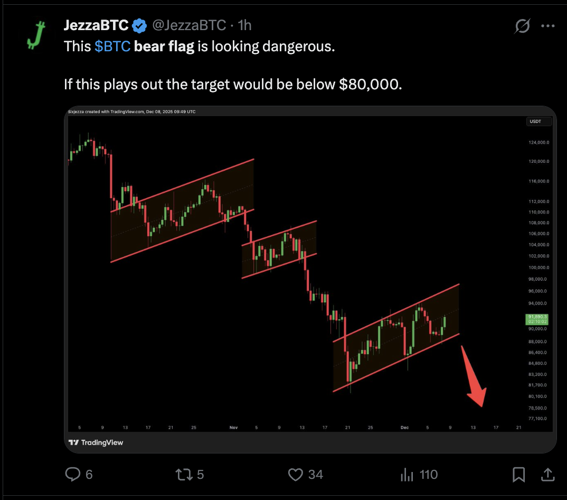
Task: Click the share/upload icon
Action: (548, 474)
